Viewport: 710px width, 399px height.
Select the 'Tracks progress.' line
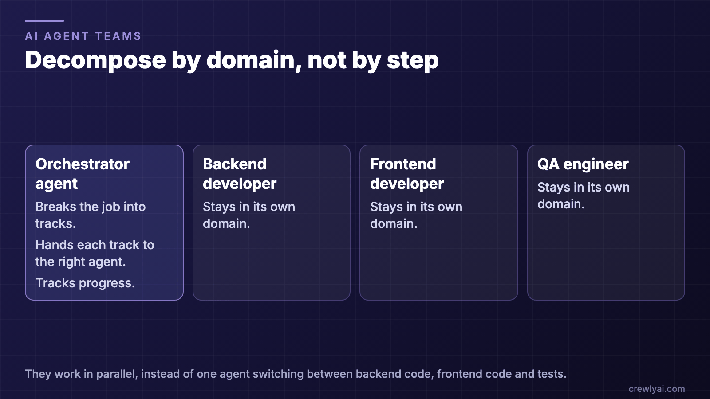point(85,283)
